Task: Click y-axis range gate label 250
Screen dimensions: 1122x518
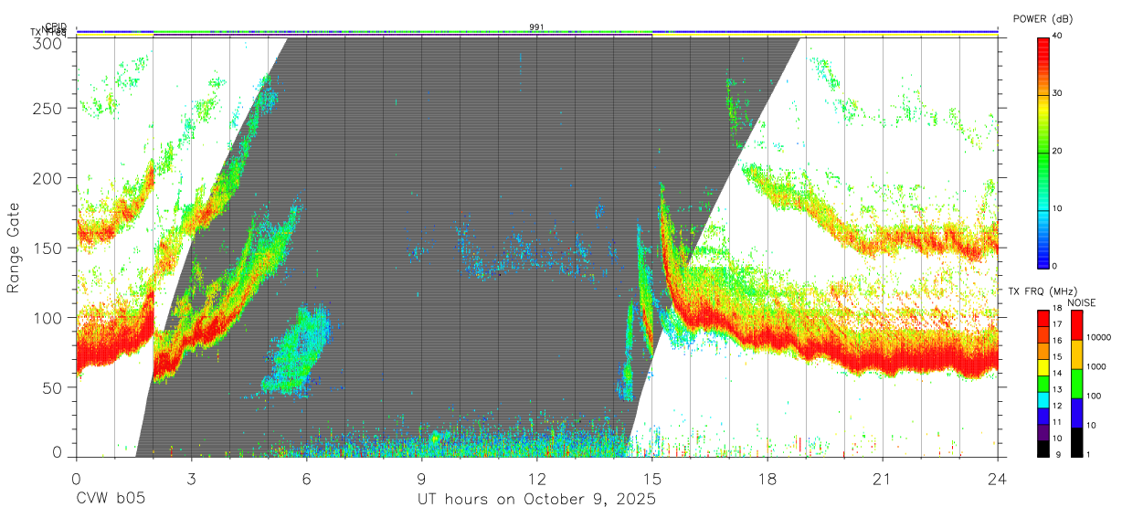Action: (x=46, y=108)
